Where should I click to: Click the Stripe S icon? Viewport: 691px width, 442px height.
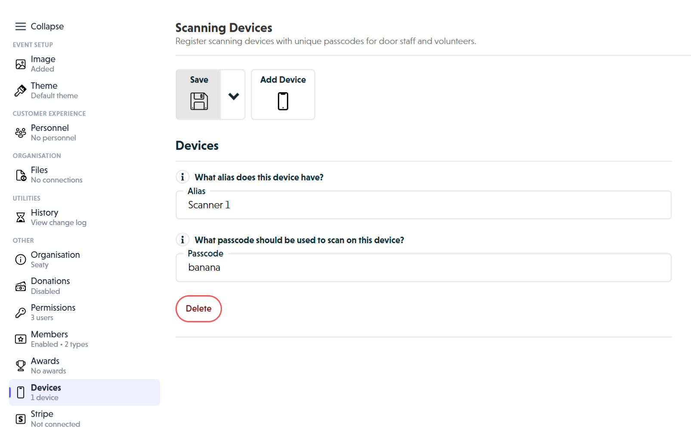coord(21,419)
